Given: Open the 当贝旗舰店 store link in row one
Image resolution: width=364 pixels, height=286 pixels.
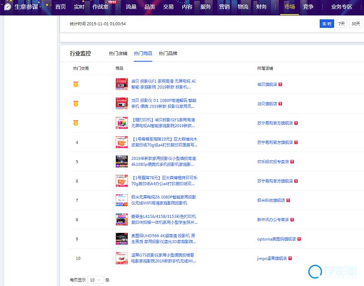Looking at the screenshot, I should tap(267, 84).
